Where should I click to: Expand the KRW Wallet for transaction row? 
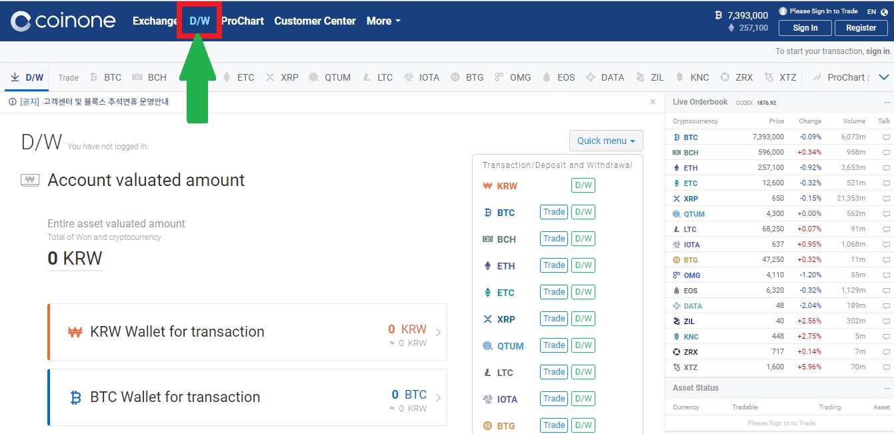click(x=247, y=332)
